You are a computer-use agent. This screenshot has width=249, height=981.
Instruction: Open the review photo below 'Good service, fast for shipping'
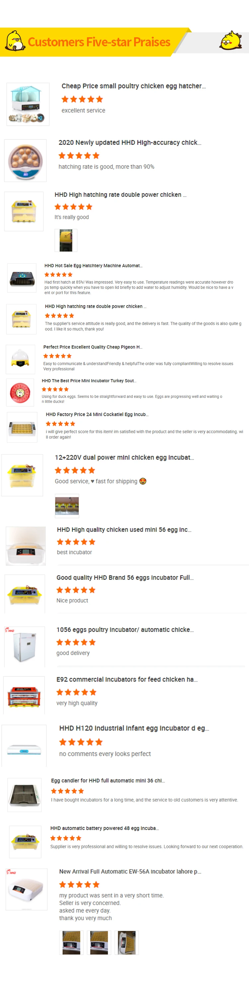tap(67, 506)
